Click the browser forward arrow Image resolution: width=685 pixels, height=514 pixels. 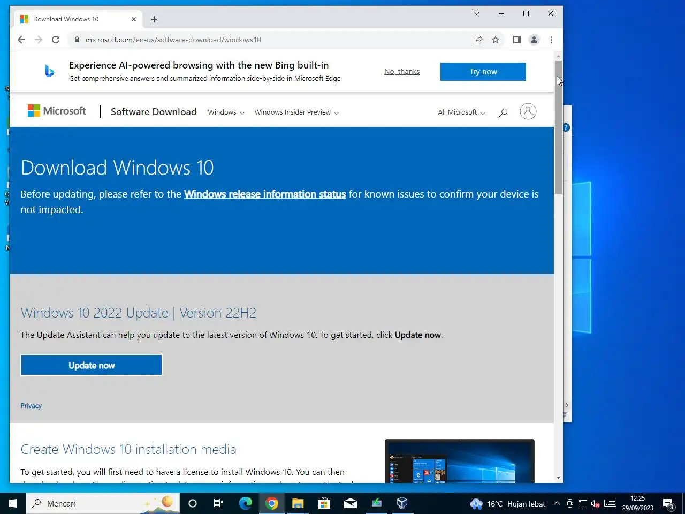click(39, 40)
